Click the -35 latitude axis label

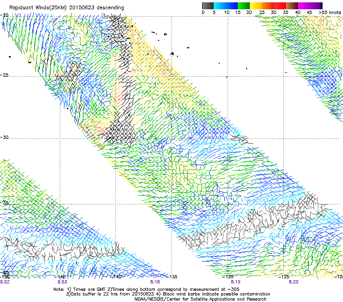[x=4, y=203]
